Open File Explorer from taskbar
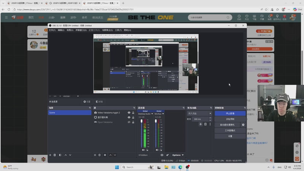The width and height of the screenshot is (304, 171). pyautogui.click(x=166, y=167)
